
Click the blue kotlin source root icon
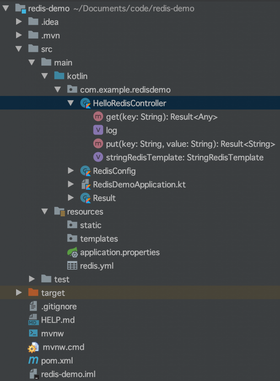[59, 76]
